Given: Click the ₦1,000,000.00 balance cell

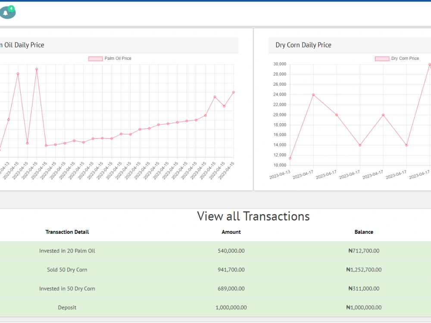Looking at the screenshot, I should [x=364, y=307].
